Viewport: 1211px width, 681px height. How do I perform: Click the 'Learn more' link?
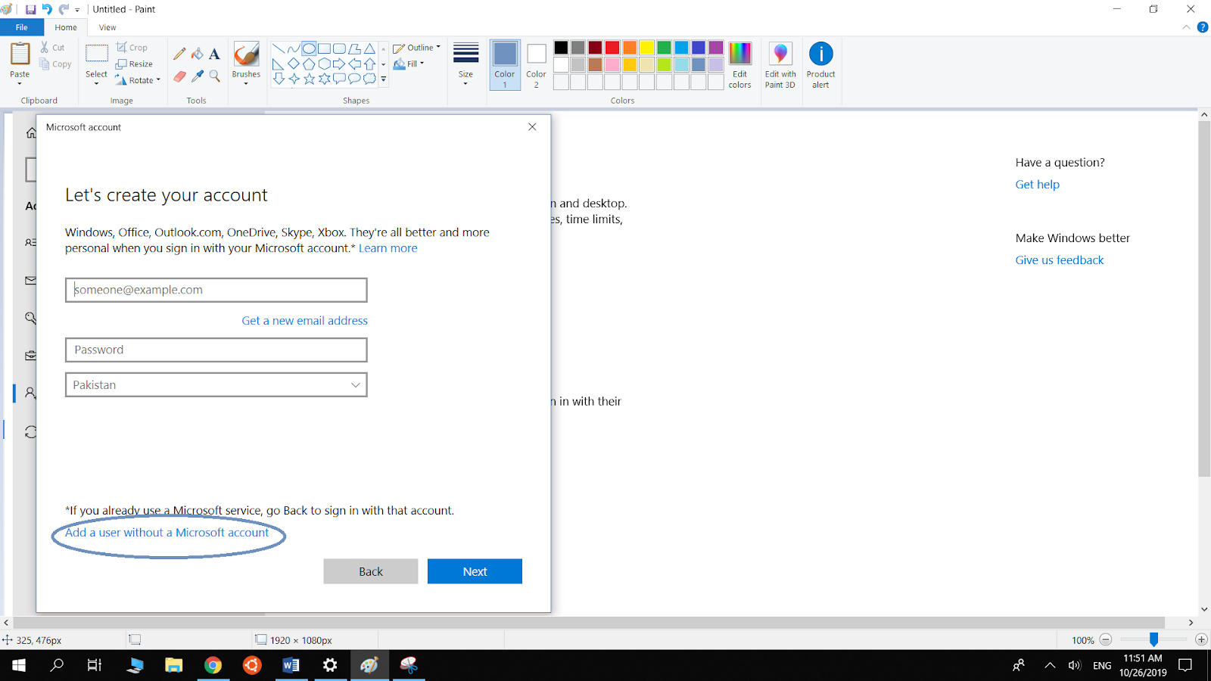click(x=388, y=248)
